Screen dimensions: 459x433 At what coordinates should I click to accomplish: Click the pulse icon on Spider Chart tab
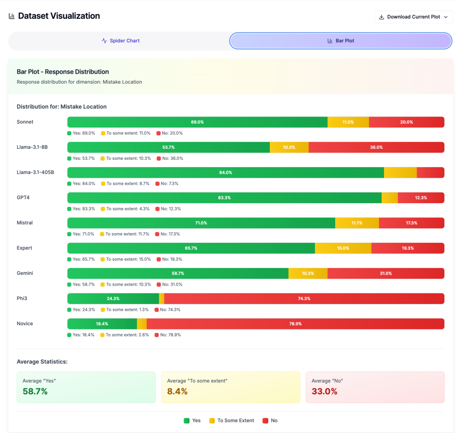(105, 41)
